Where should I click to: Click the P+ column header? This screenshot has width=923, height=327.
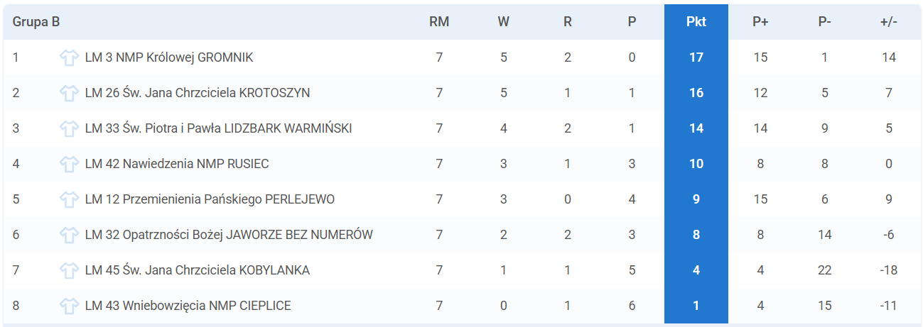point(760,22)
